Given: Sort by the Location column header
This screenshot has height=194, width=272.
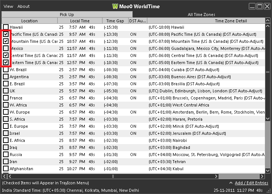Looking at the screenshot, I should pos(30,21).
